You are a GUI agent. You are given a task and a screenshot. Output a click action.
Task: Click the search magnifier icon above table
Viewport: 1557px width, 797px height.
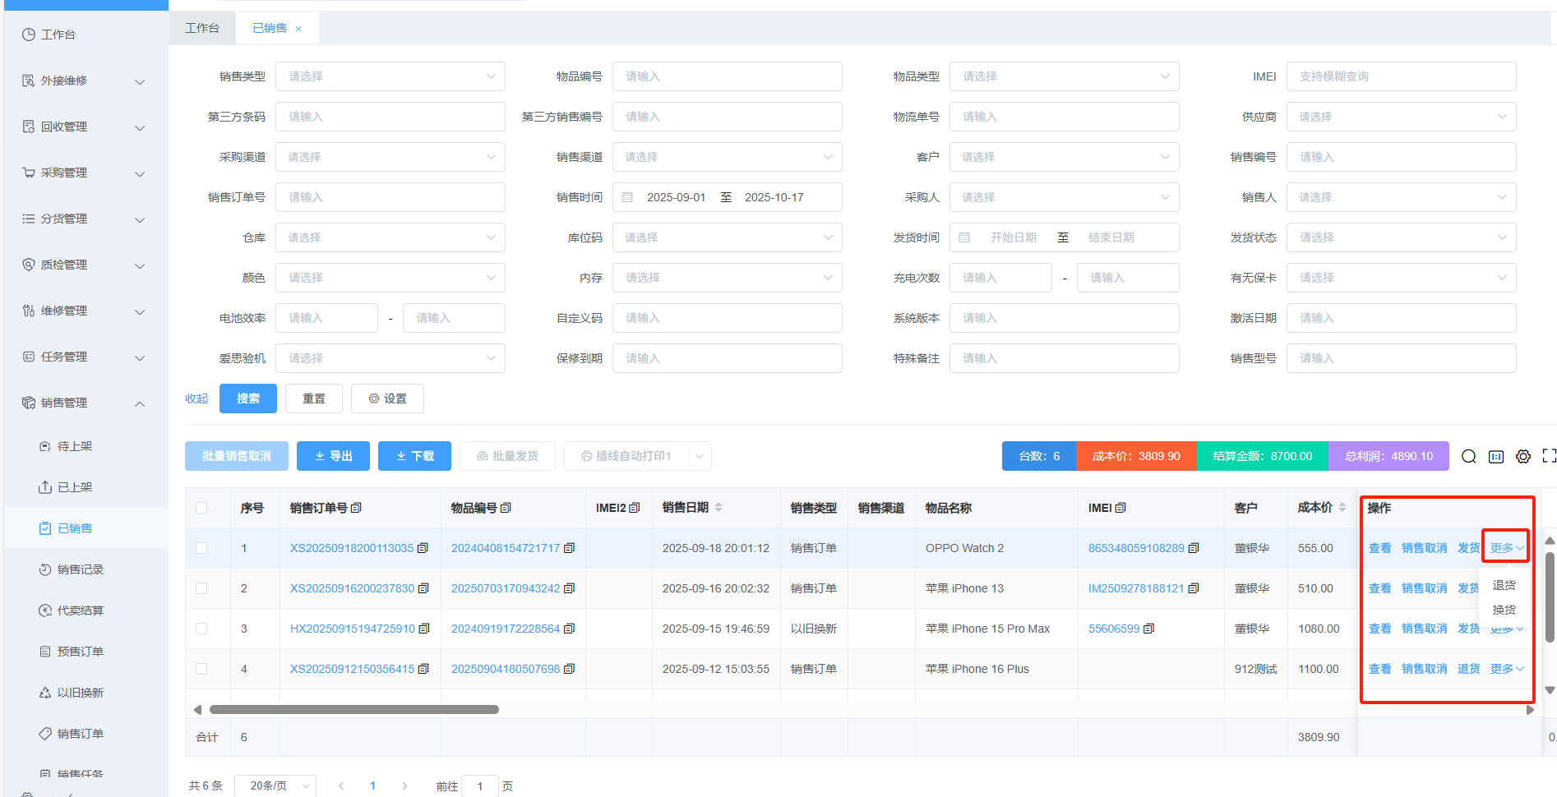tap(1468, 457)
